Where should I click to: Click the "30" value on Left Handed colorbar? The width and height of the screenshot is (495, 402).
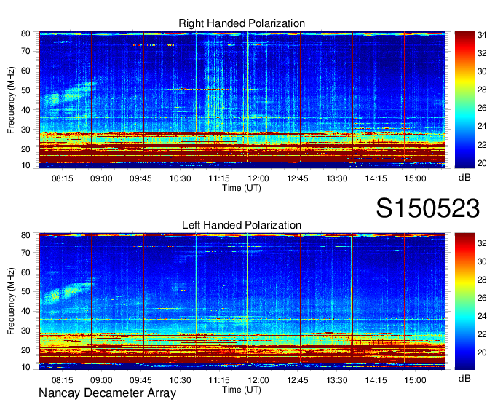[x=482, y=261]
